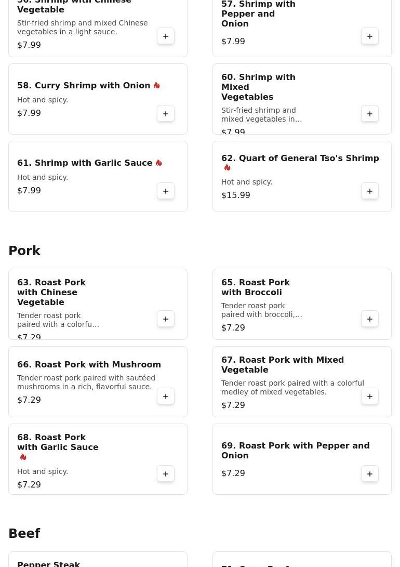400x567 pixels.
Task: Open 66. Roast Pork with Mushroom details
Action: (x=89, y=365)
